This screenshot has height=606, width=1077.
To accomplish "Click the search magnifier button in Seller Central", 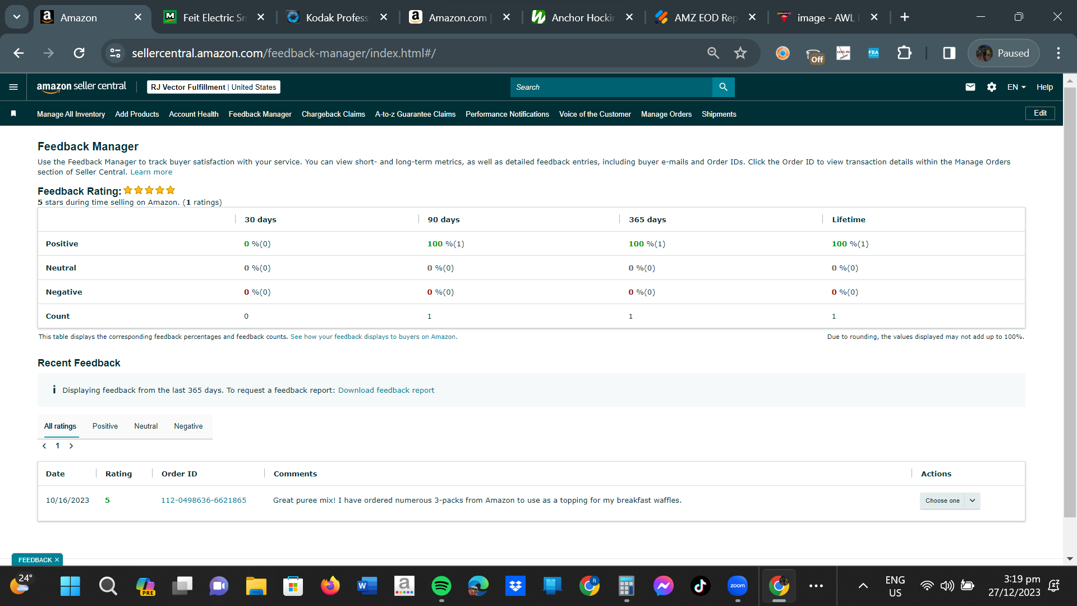I will point(723,87).
